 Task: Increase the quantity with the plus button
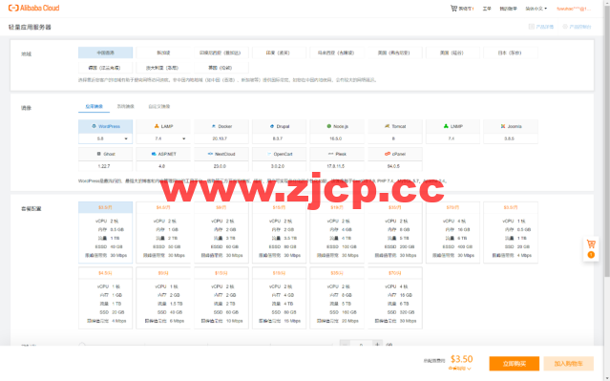pos(377,344)
